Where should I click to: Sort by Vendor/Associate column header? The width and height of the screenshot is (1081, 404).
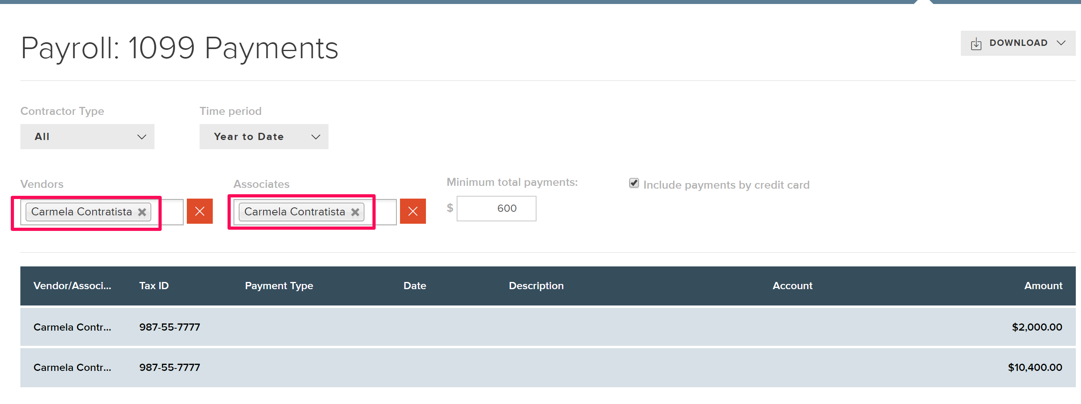tap(72, 286)
